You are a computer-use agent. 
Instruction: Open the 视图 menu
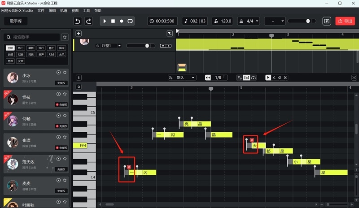[75, 10]
